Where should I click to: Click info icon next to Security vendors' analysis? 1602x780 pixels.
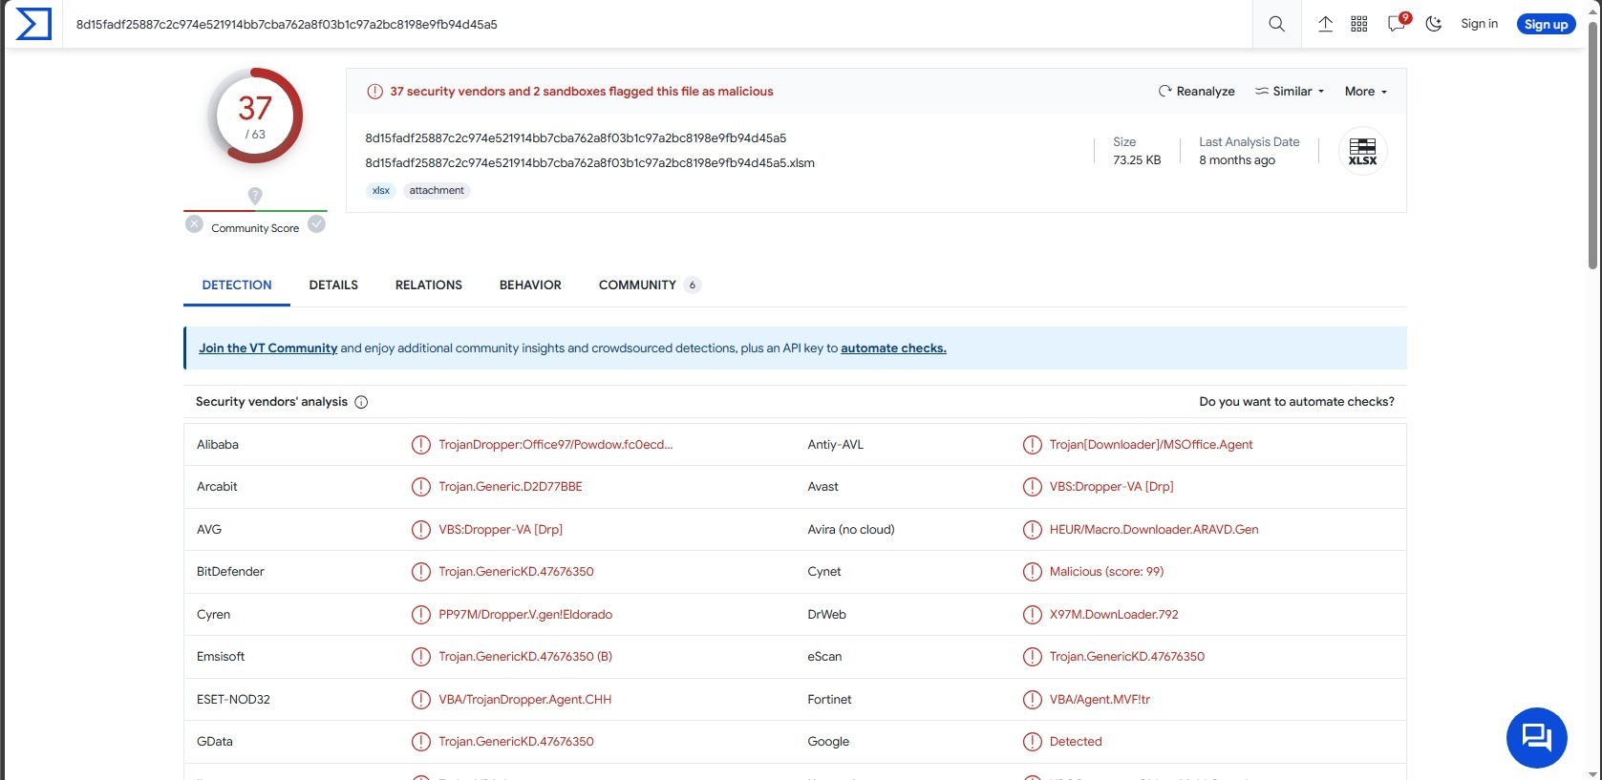(x=361, y=402)
